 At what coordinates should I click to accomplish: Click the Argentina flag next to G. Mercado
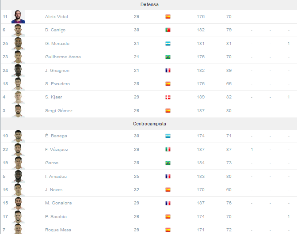click(x=168, y=44)
